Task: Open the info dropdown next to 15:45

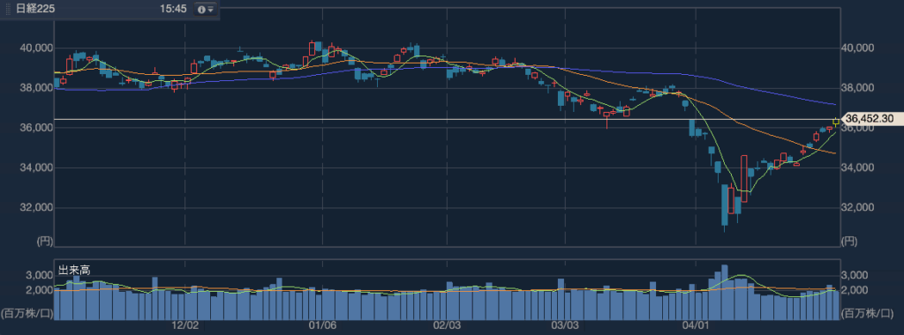Action: coord(205,10)
